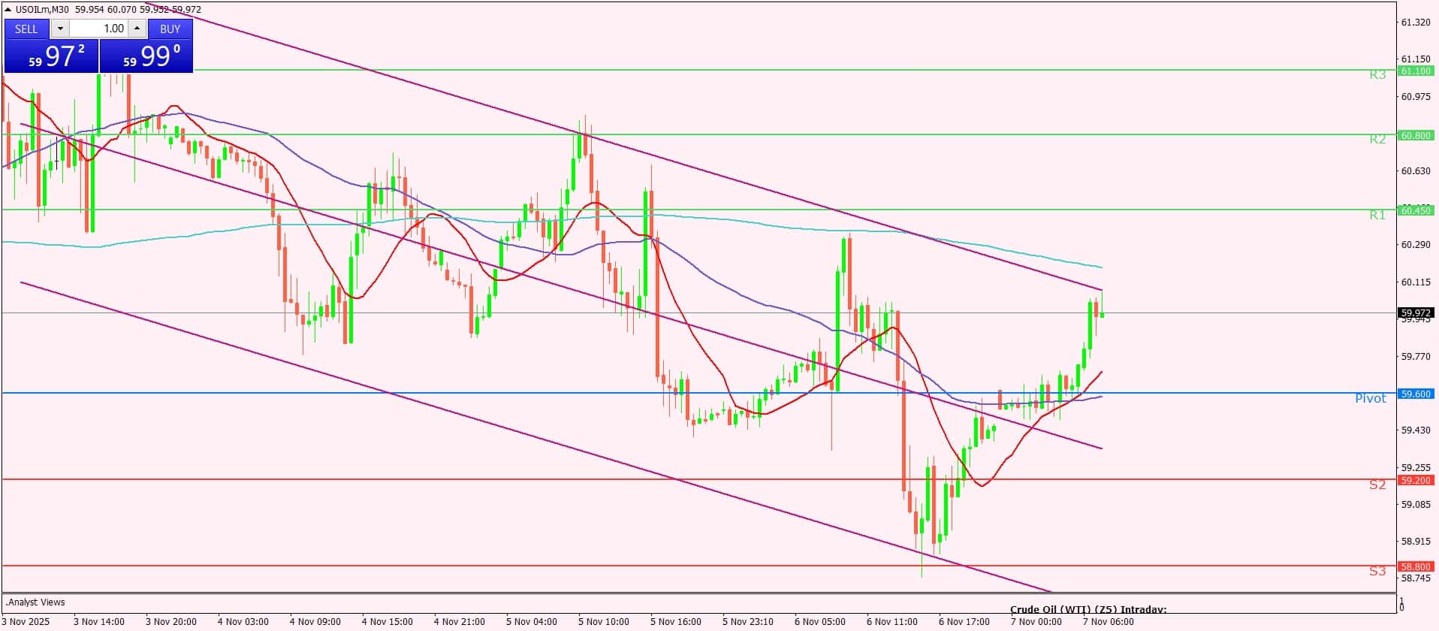Click the 6 Nov 17:00 time label

(964, 622)
